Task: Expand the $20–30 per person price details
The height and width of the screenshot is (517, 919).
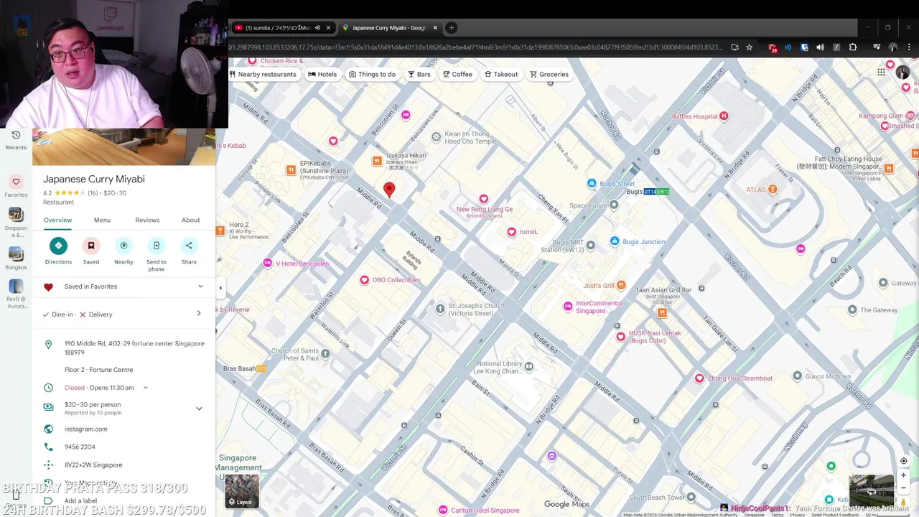Action: tap(199, 409)
